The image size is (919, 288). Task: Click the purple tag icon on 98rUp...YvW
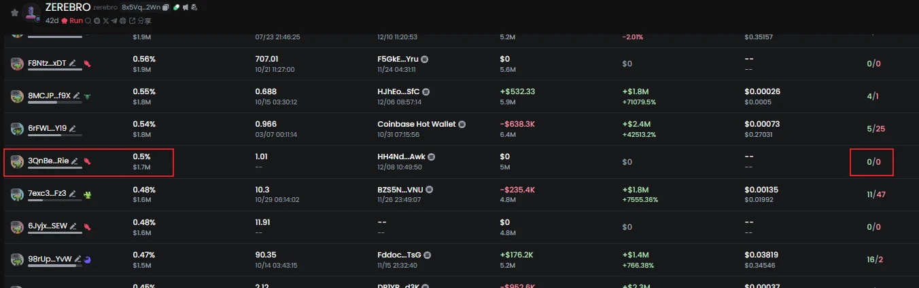pos(88,259)
